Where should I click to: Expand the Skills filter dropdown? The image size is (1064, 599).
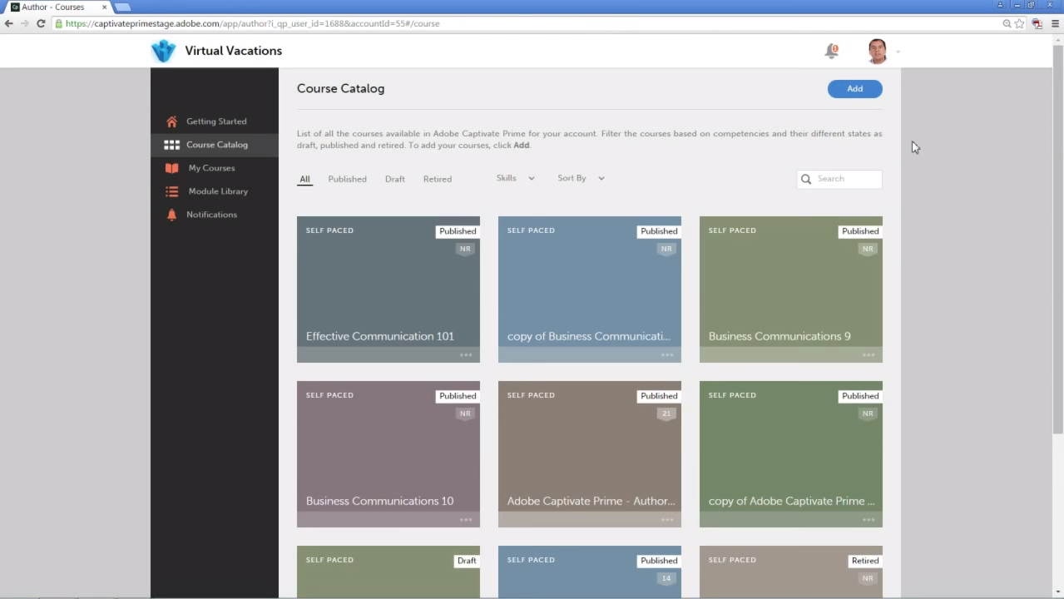pyautogui.click(x=515, y=178)
